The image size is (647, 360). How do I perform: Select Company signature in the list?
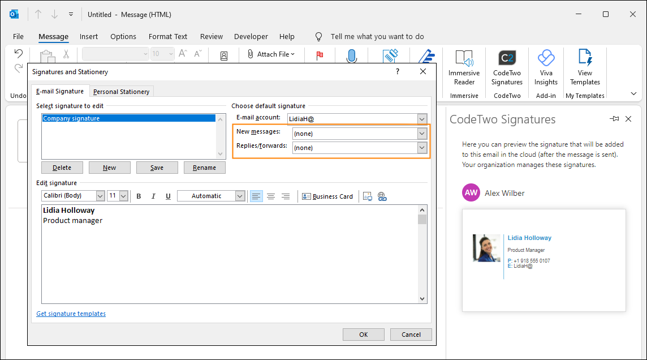pos(128,118)
